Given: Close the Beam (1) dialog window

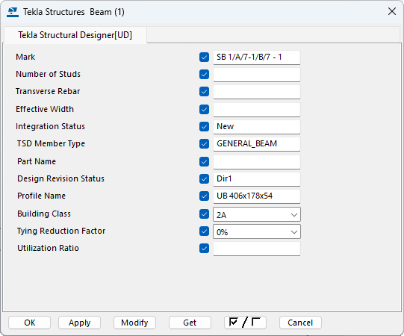Looking at the screenshot, I should tap(392, 11).
